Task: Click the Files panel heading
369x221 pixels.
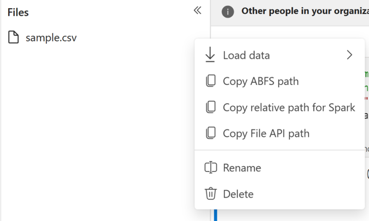Action: 18,12
